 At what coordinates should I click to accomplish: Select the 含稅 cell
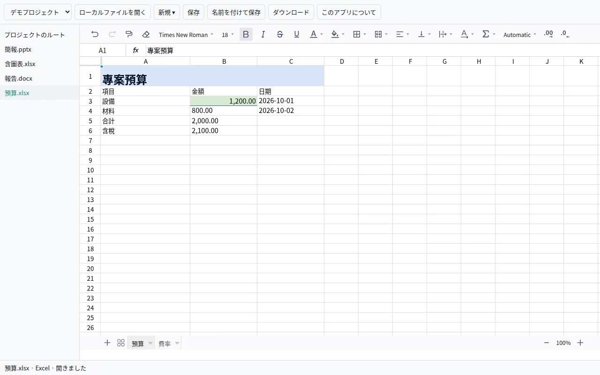(145, 131)
